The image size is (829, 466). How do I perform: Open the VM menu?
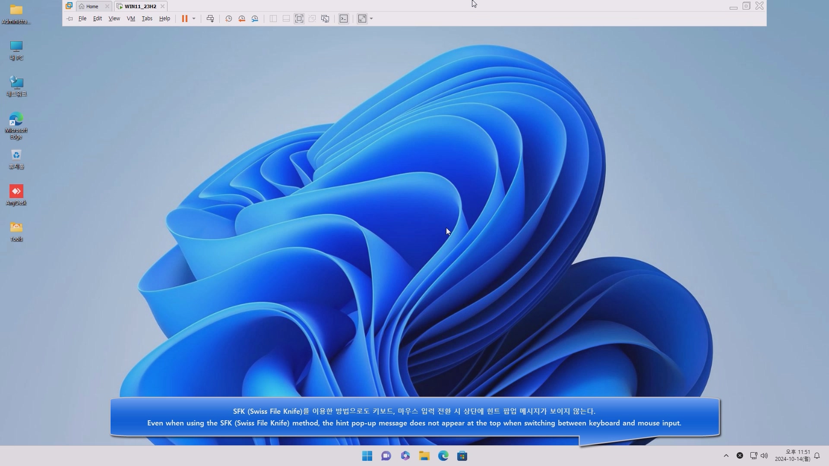click(131, 19)
